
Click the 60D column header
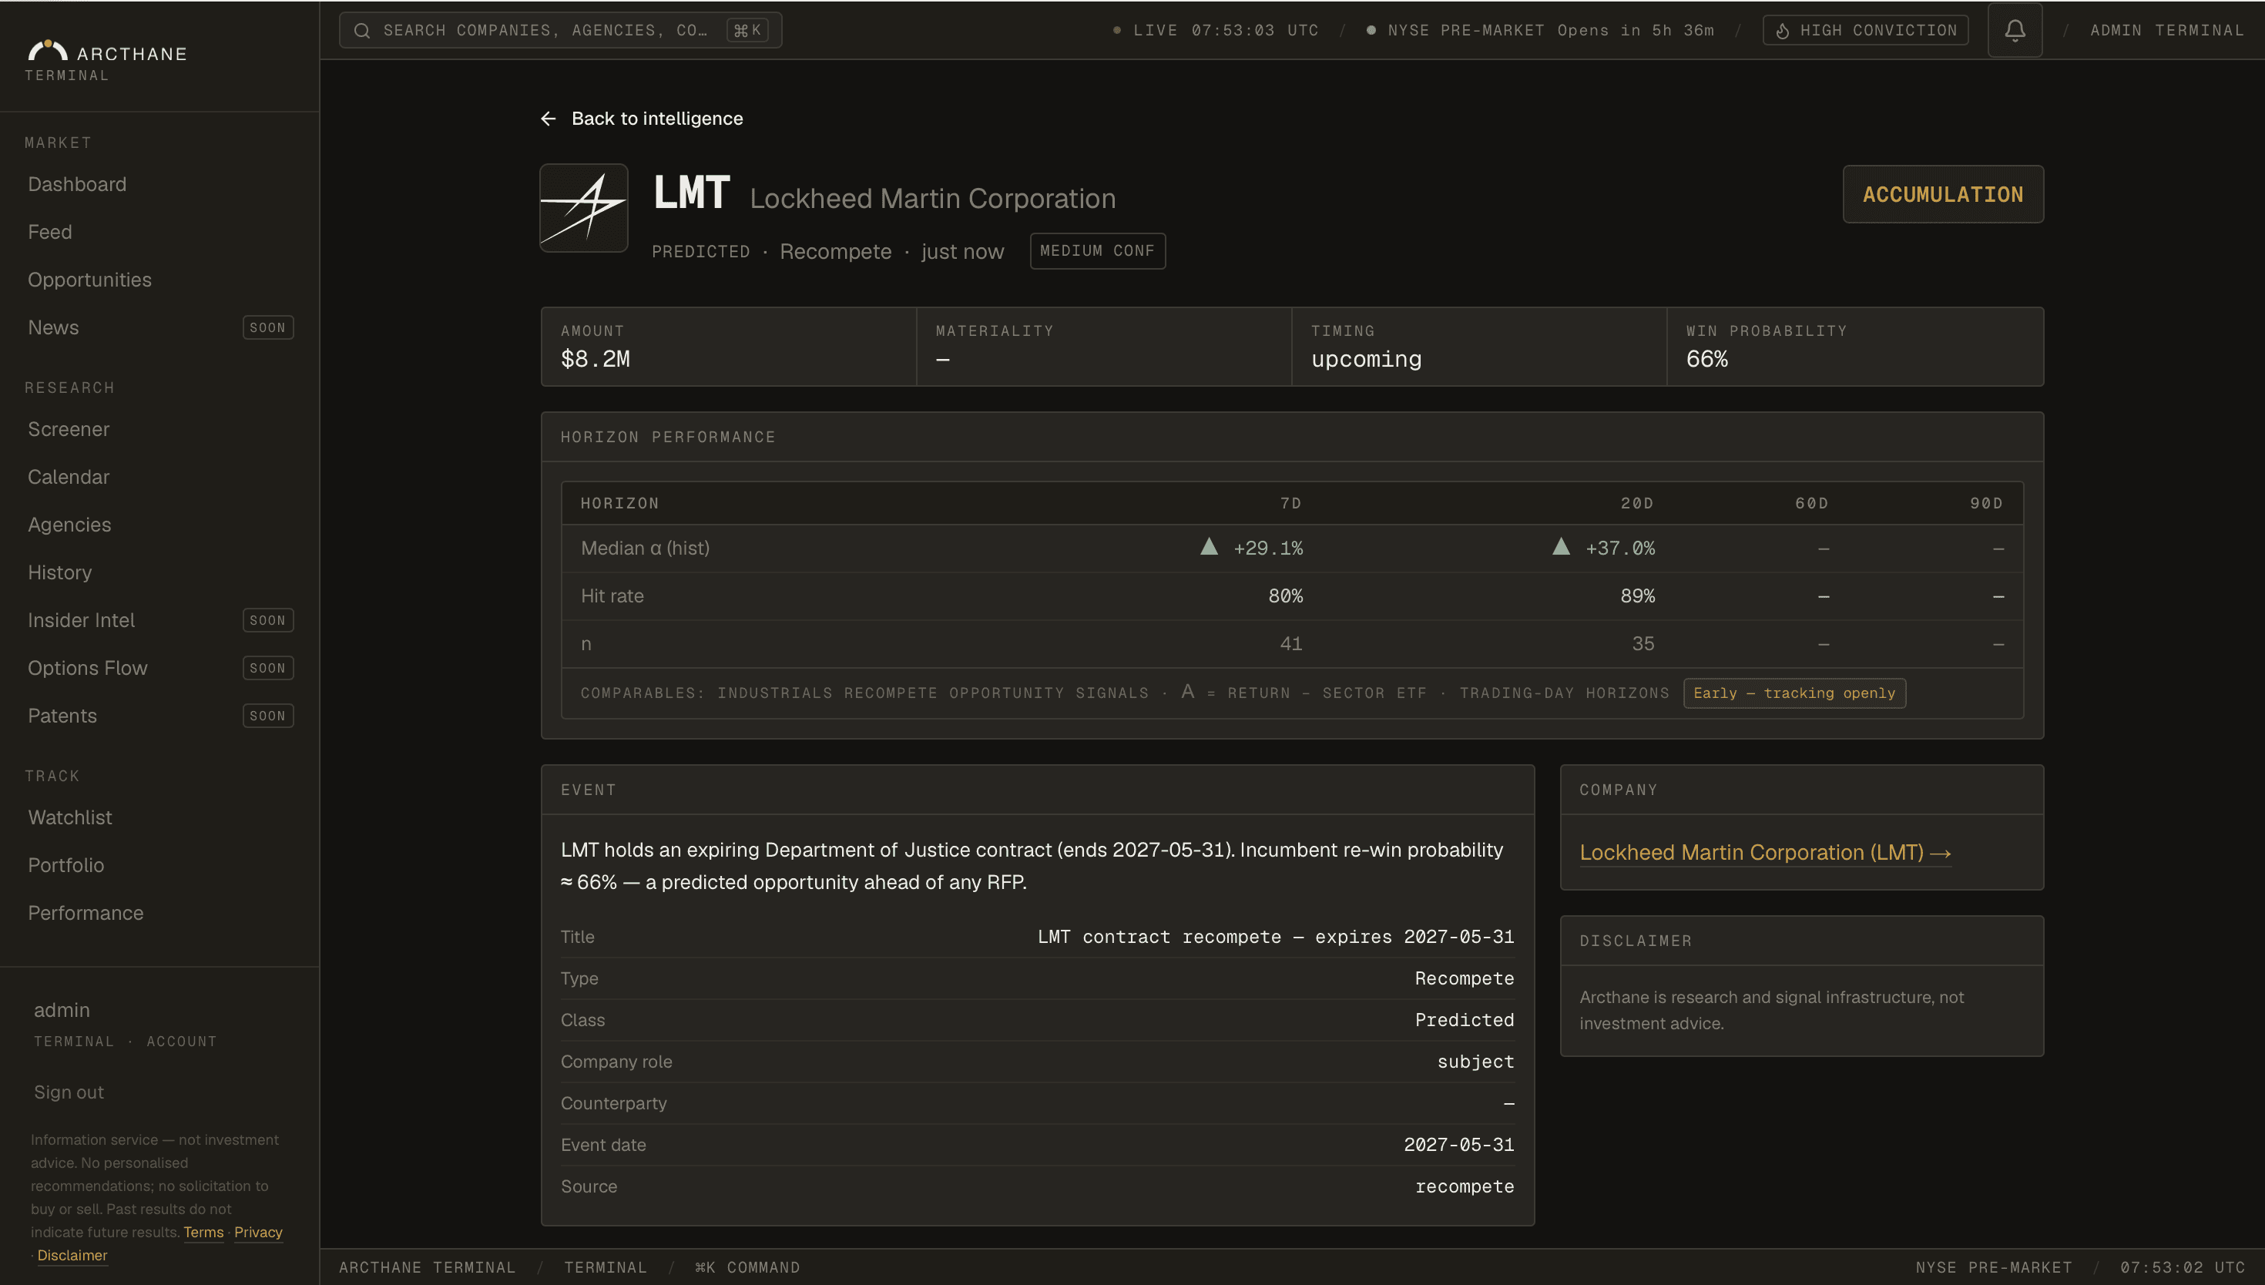(1812, 503)
